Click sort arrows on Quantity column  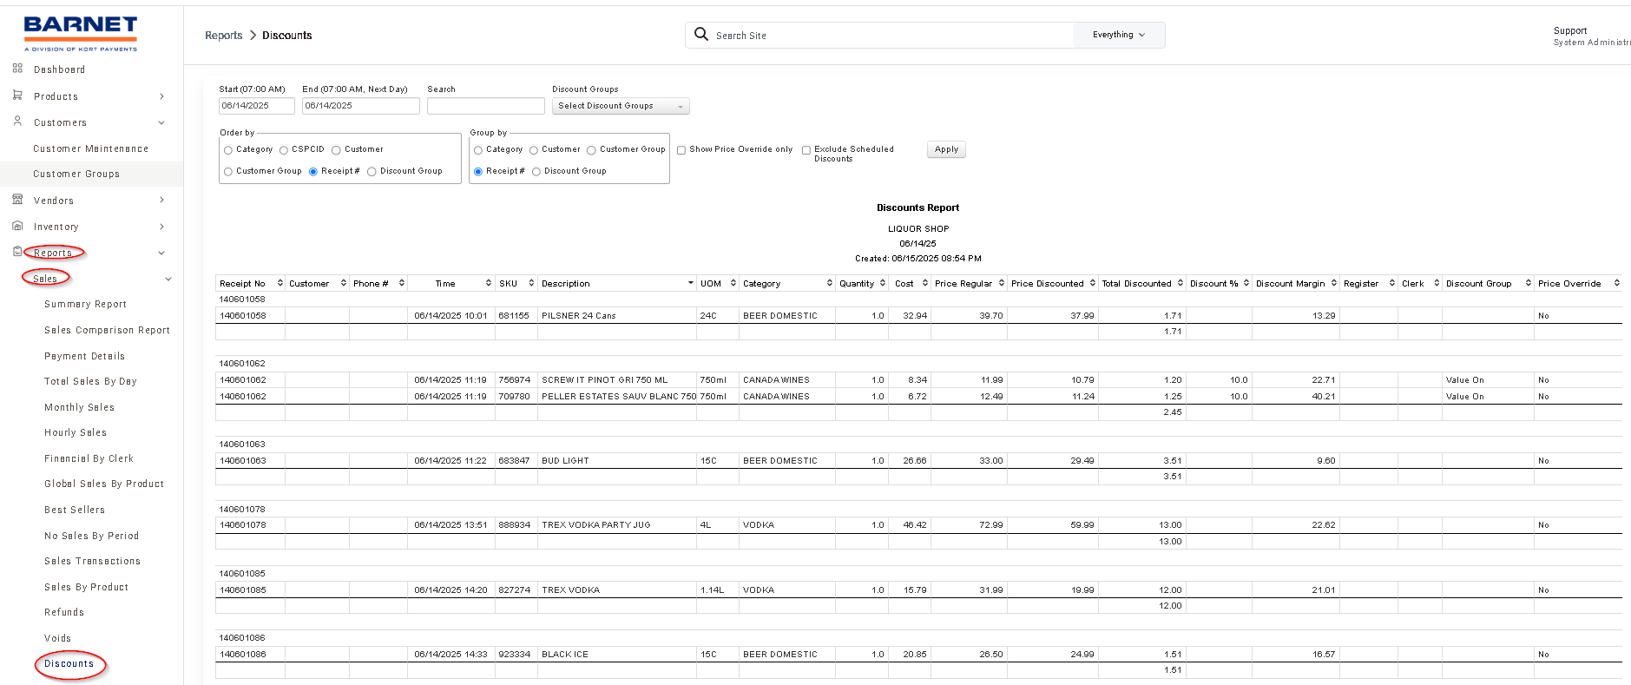pyautogui.click(x=883, y=283)
